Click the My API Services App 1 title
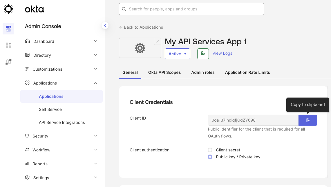331x187 pixels. pyautogui.click(x=206, y=42)
